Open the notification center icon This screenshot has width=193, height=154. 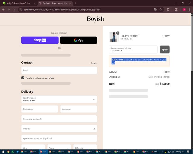coord(188,152)
